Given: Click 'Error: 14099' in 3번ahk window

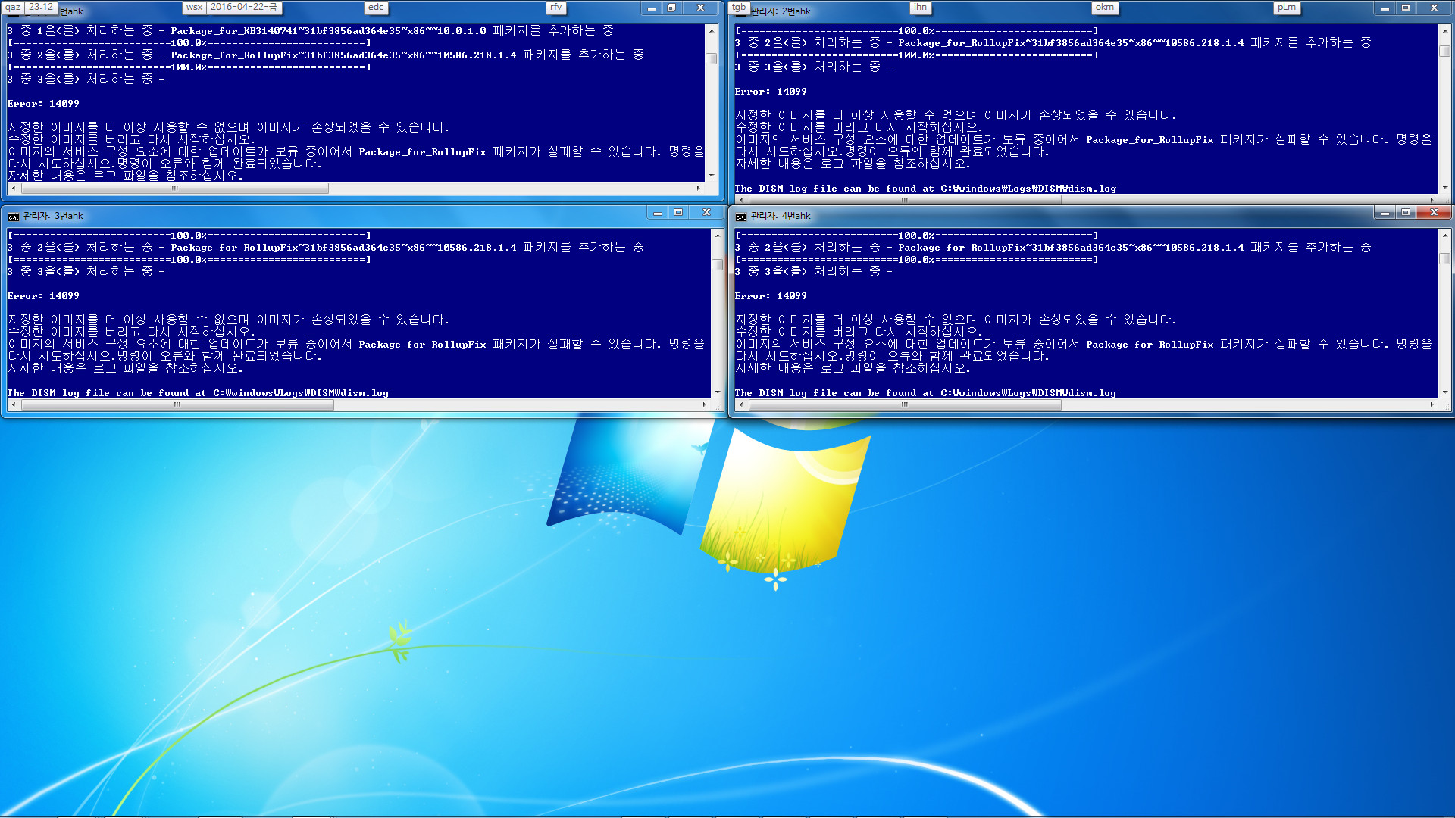Looking at the screenshot, I should point(43,296).
